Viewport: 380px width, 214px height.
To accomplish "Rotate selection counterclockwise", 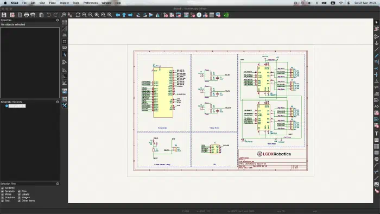I will tap(138, 15).
